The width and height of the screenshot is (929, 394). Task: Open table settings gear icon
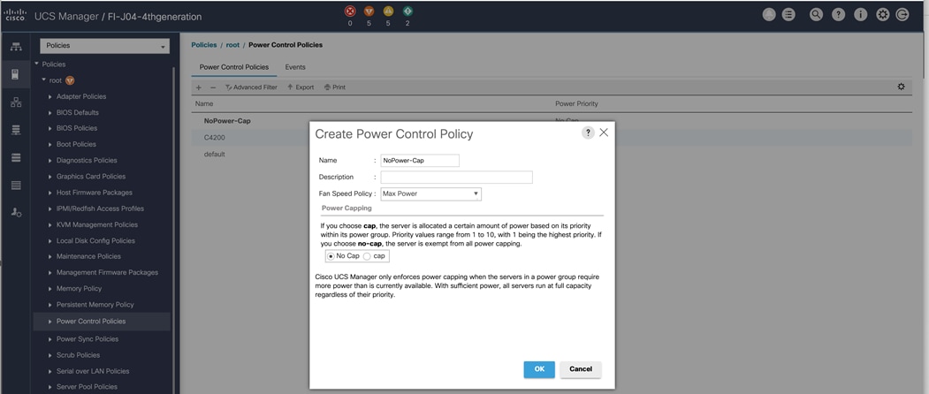coord(901,87)
